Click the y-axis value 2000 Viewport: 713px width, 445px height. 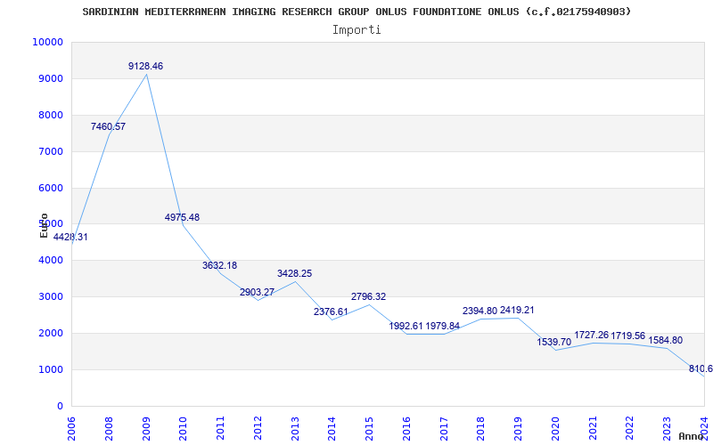50,333
